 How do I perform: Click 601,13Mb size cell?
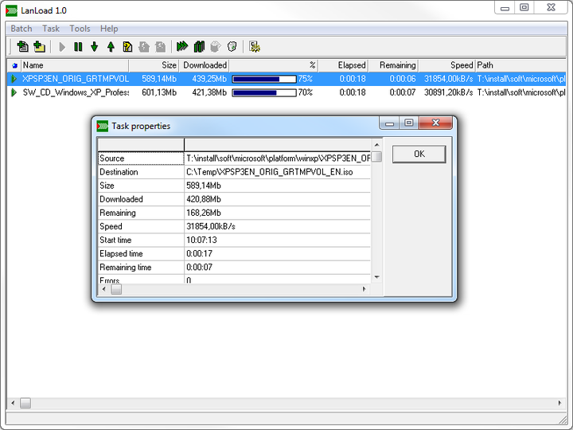[x=159, y=93]
